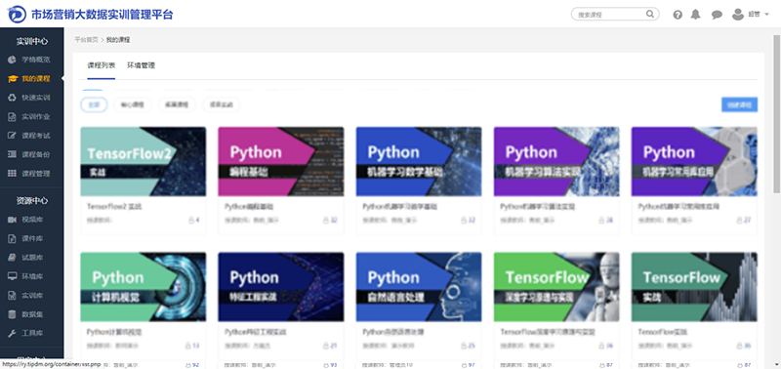This screenshot has width=781, height=369.
Task: Expand the user account dropdown arrow
Action: point(766,15)
